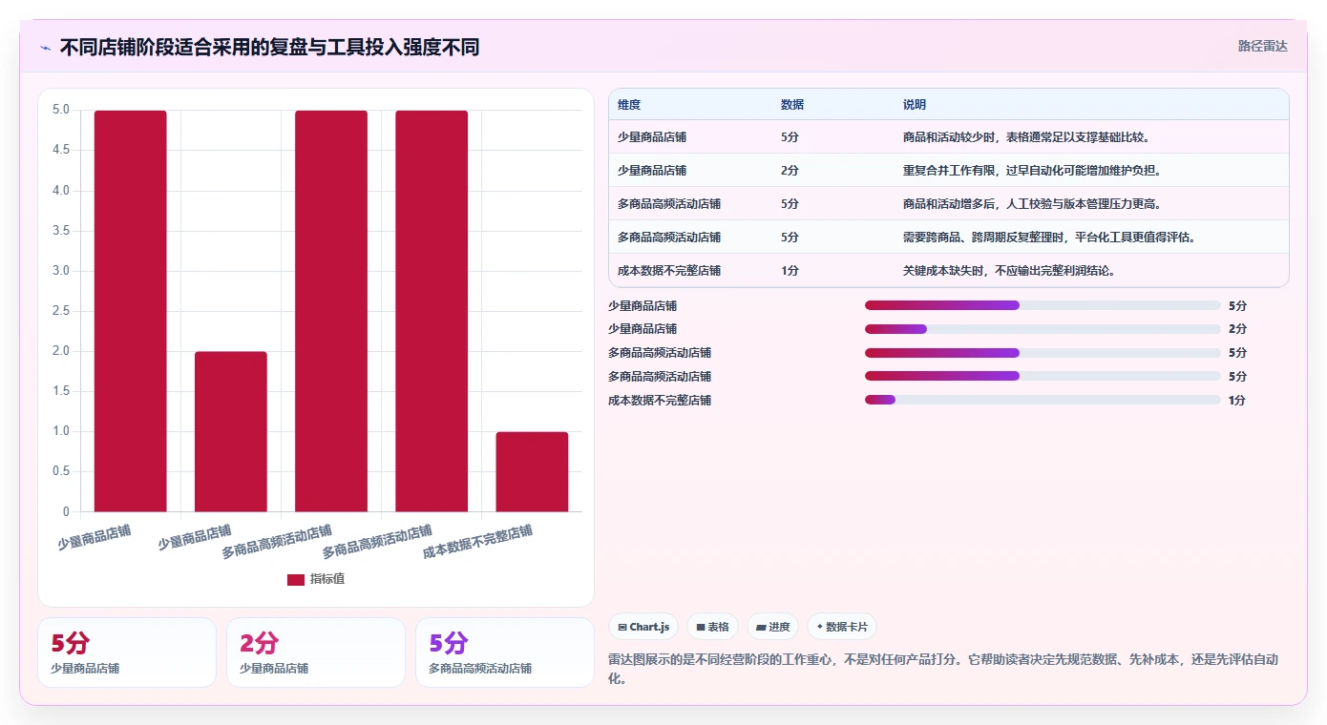
Task: Click the 少量商品店铺 bar with value 2.0
Action: (x=231, y=431)
